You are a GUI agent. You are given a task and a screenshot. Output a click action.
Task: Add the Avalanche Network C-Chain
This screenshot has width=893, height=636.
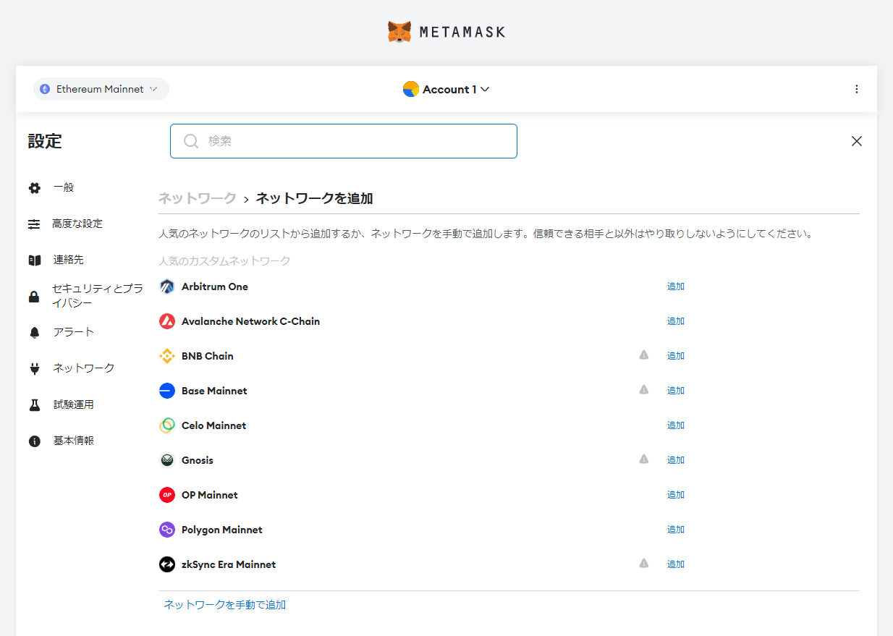(x=676, y=321)
